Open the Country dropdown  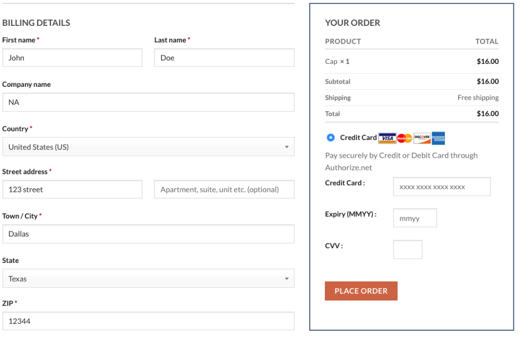pos(148,147)
